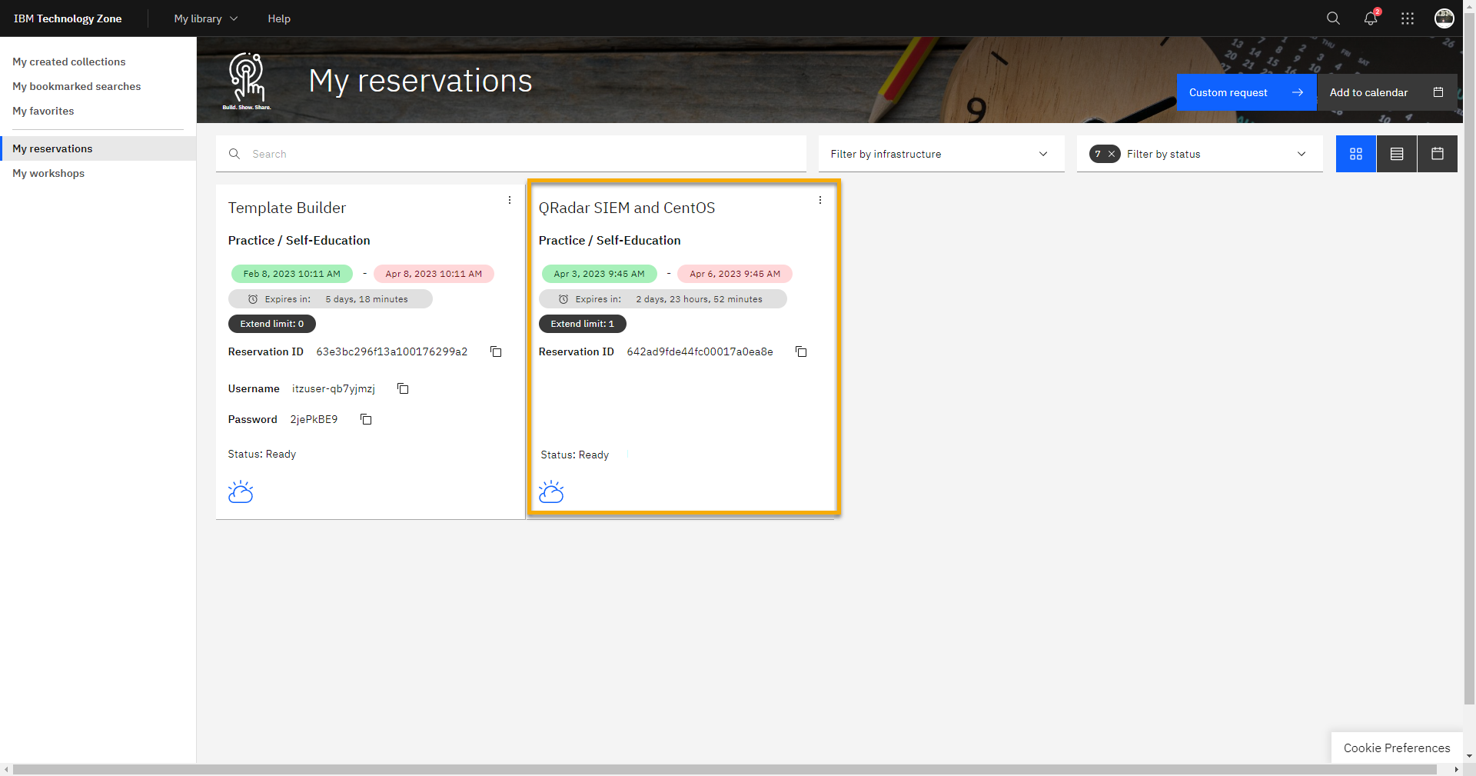Click cloud icon on QRadar card
1476x776 pixels.
551,491
